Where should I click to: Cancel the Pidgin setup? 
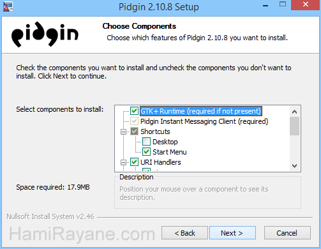[287, 233]
